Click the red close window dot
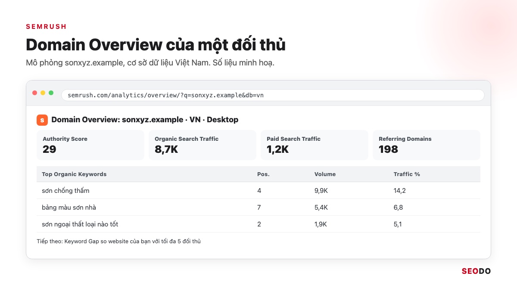Image resolution: width=517 pixels, height=285 pixels. (x=35, y=93)
